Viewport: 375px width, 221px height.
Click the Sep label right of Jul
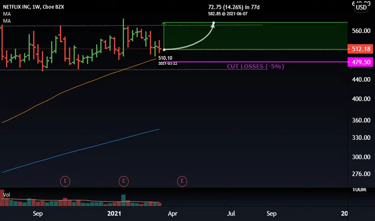point(272,213)
